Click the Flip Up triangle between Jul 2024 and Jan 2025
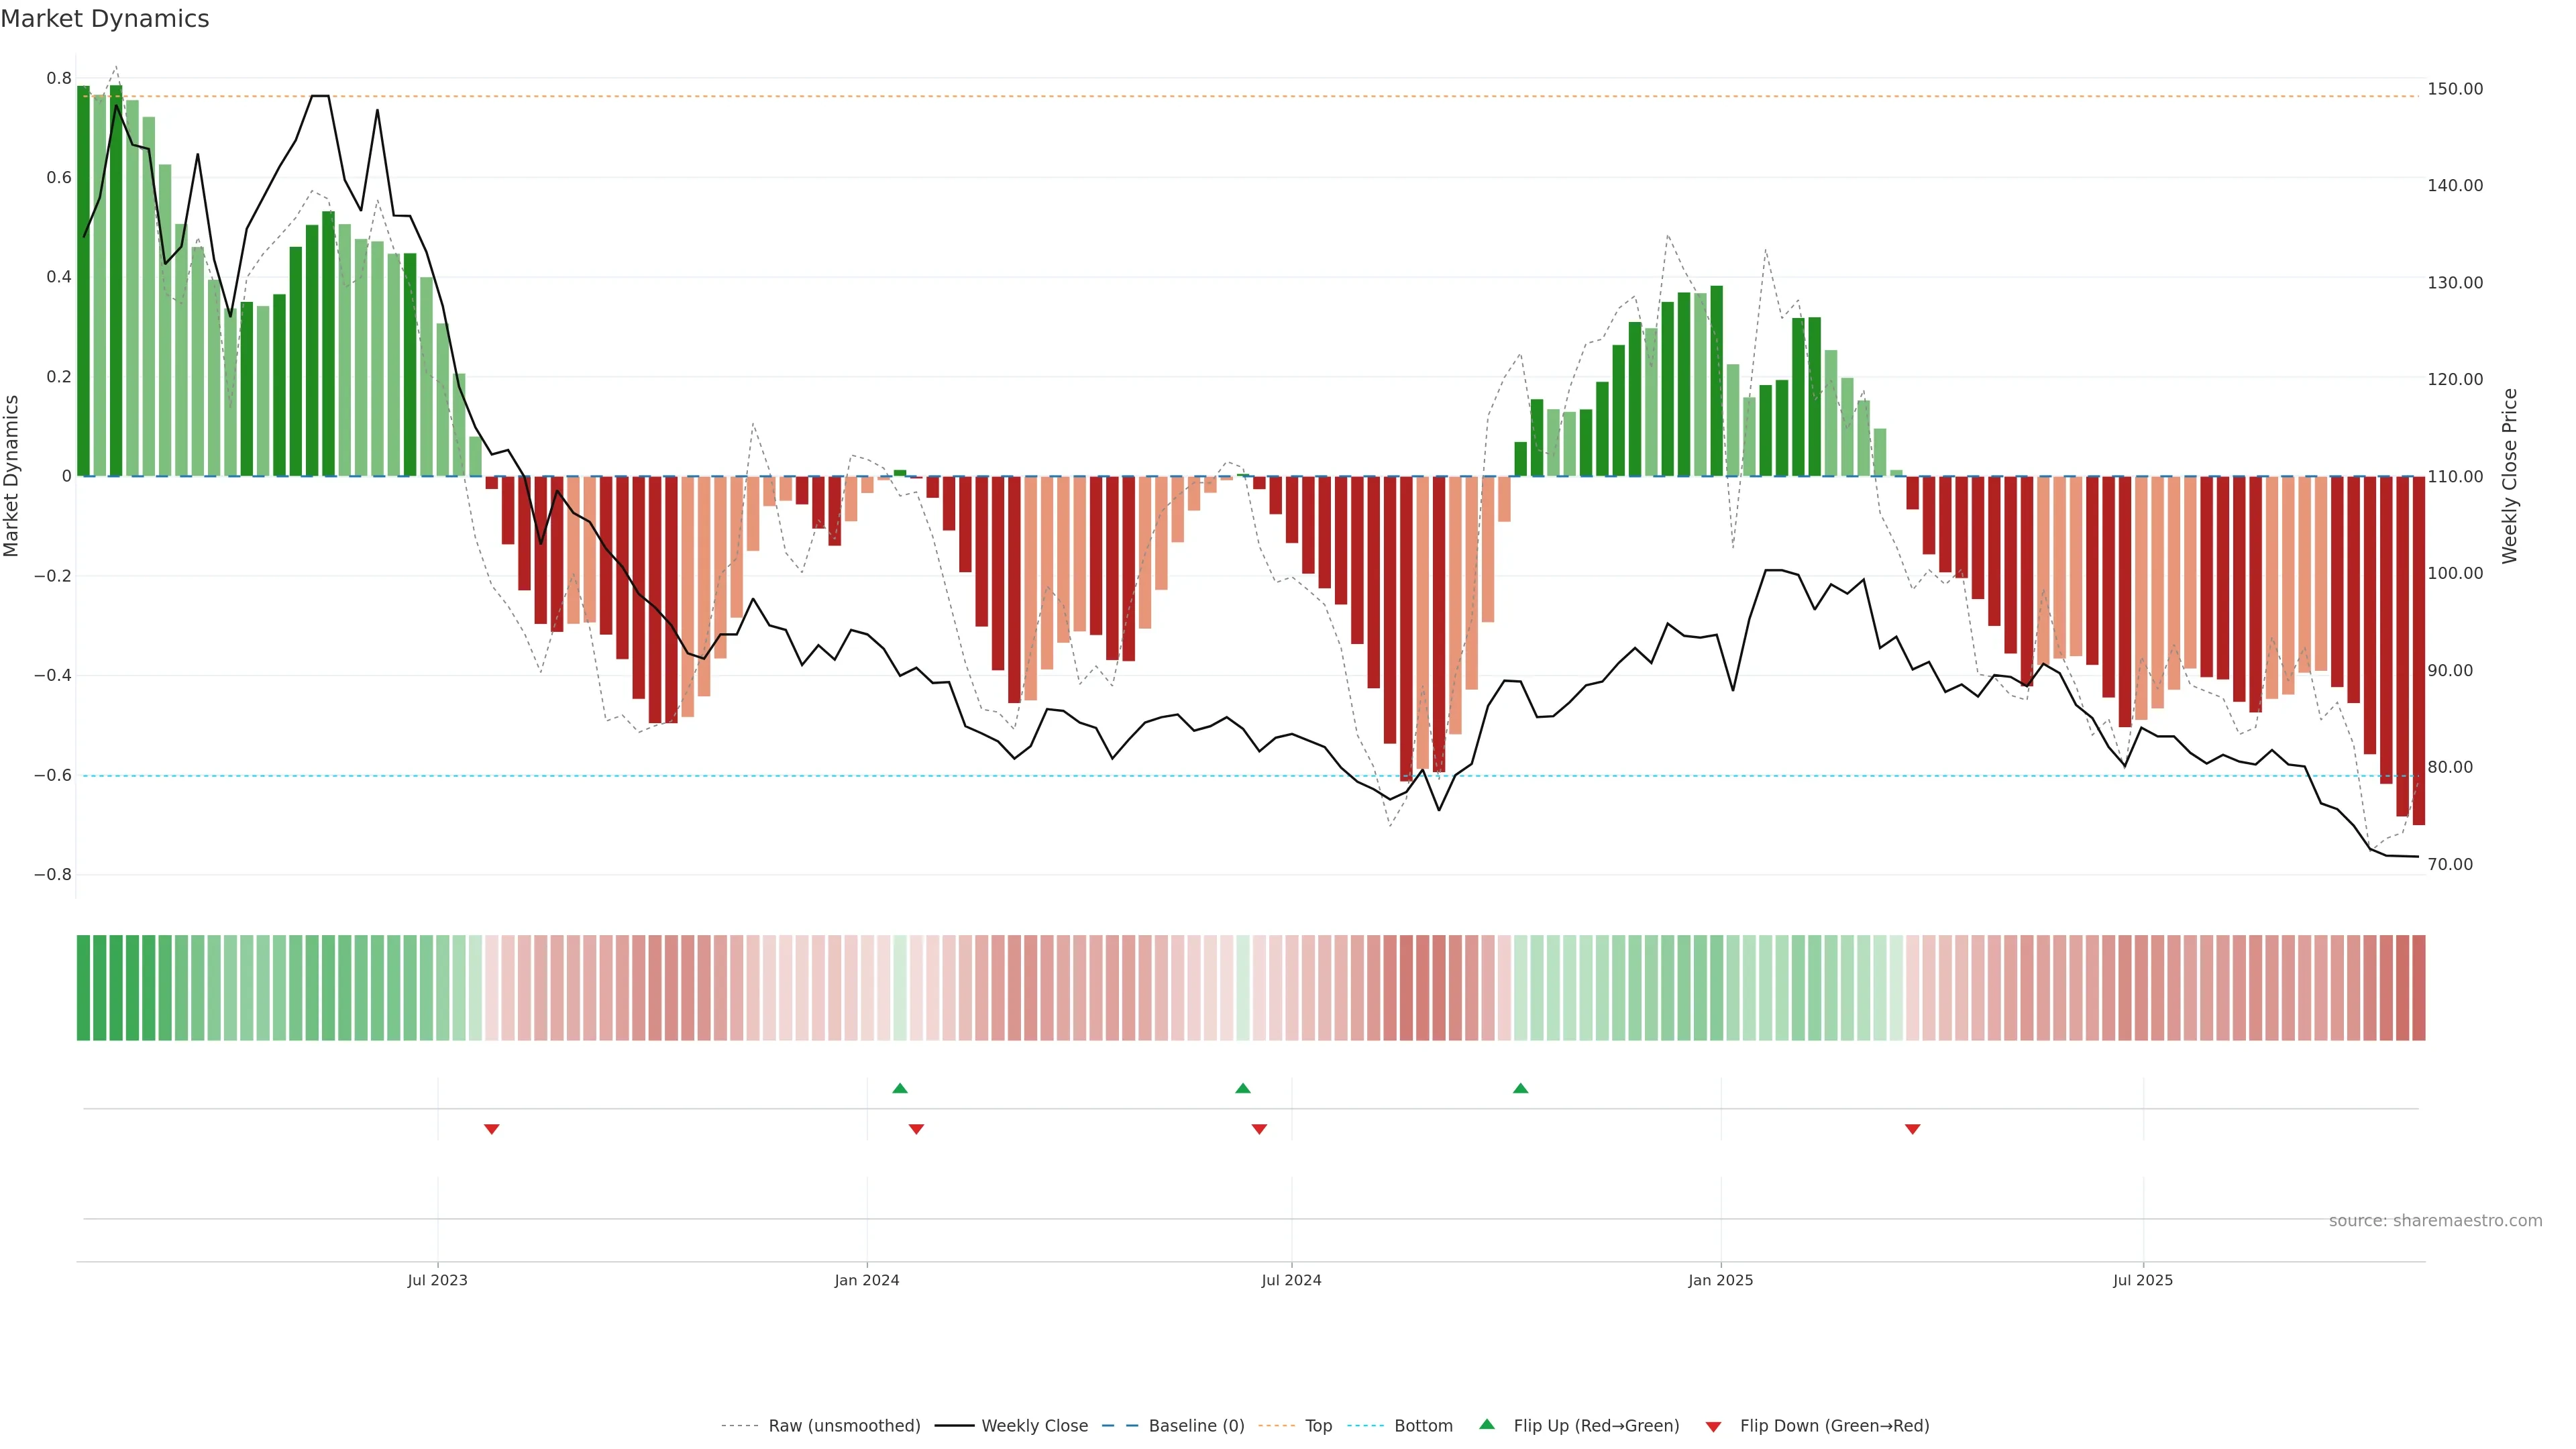This screenshot has height=1449, width=2576. 1520,1088
